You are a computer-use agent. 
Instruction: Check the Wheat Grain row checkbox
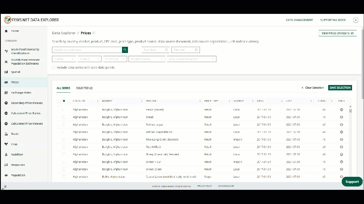[64, 169]
